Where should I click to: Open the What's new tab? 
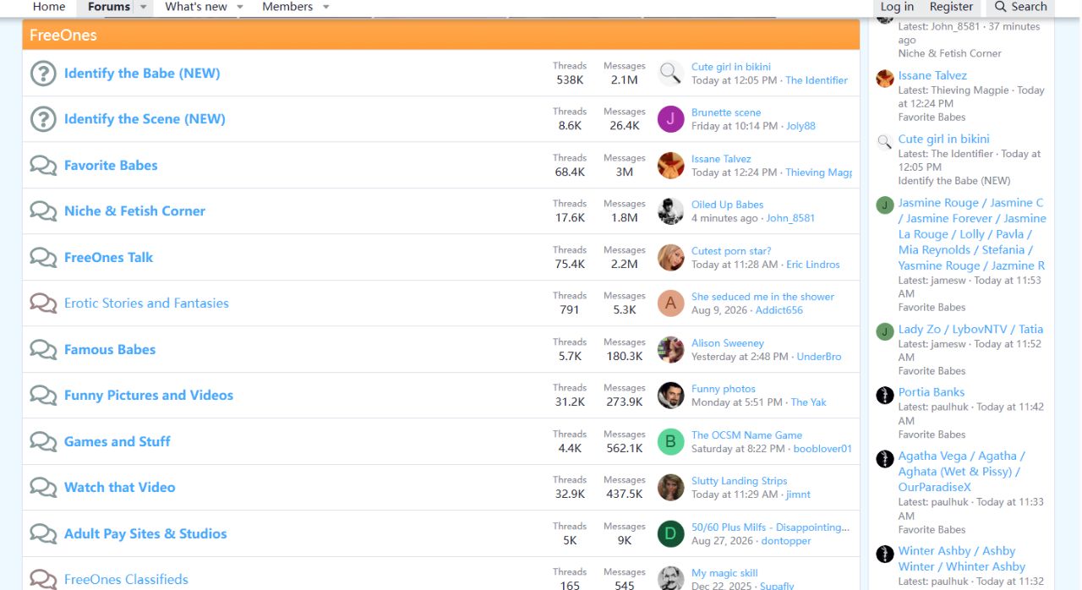(196, 7)
